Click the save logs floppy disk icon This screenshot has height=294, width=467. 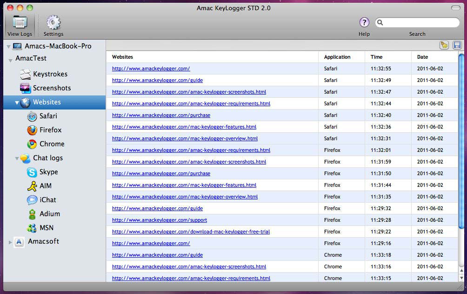pyautogui.click(x=457, y=45)
